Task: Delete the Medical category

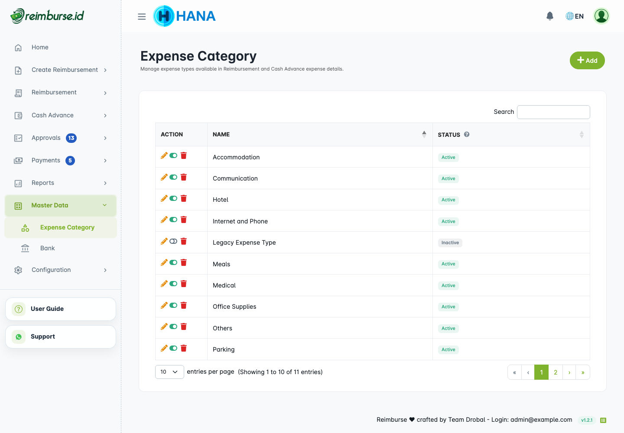Action: click(184, 284)
